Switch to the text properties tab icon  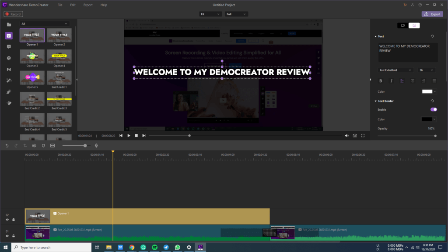tap(414, 25)
